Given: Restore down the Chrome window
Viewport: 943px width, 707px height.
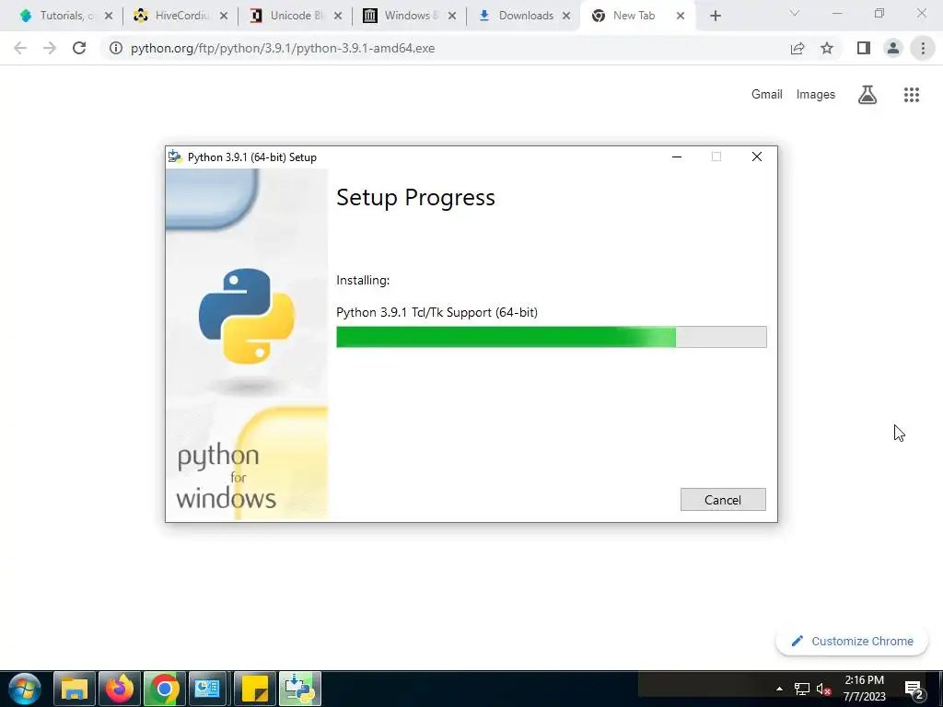Looking at the screenshot, I should coord(879,13).
